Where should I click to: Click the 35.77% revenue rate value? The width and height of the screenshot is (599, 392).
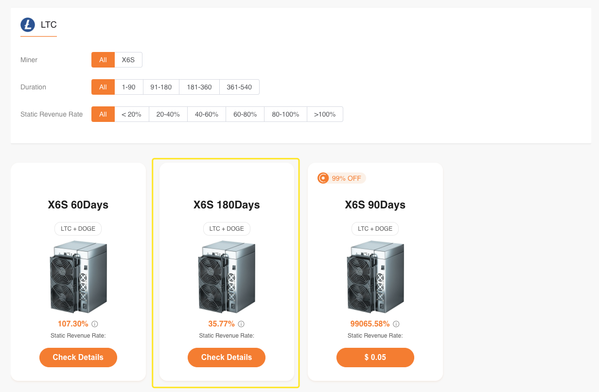tap(221, 324)
